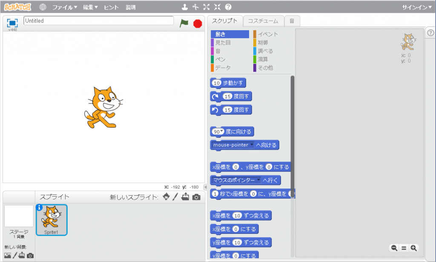Viewport: 436px width, 262px height.
Task: Select the duplicate stamp tool
Action: pos(184,7)
